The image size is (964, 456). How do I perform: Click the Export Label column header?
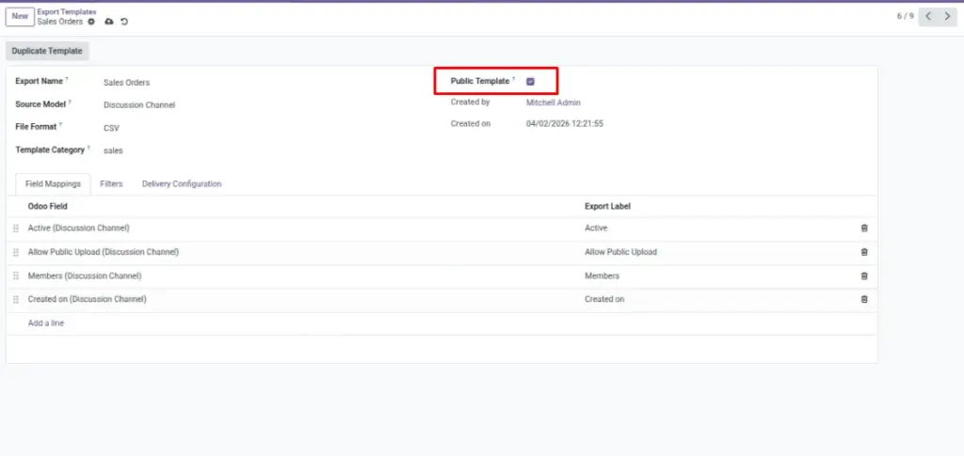click(607, 206)
